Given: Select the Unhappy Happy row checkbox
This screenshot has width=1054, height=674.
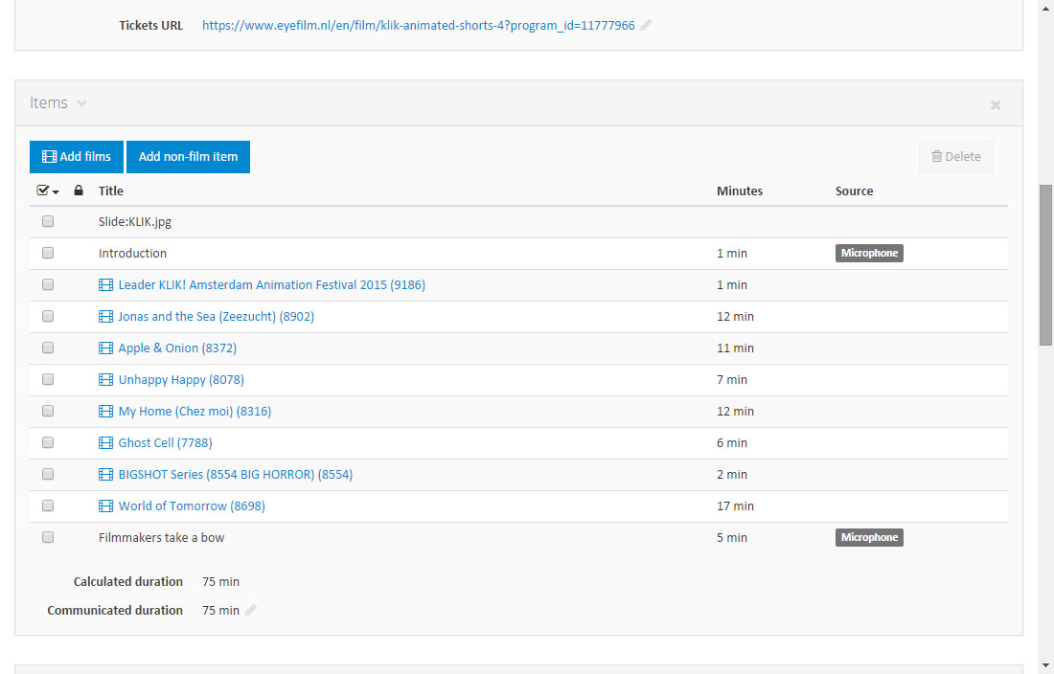Looking at the screenshot, I should (x=48, y=380).
